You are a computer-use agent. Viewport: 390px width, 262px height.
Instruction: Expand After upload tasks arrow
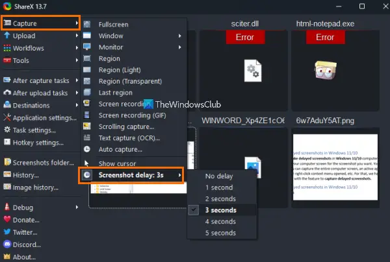[x=77, y=93]
